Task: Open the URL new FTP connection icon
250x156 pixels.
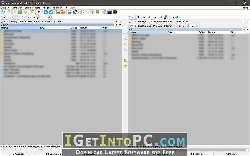Action: click(x=75, y=12)
